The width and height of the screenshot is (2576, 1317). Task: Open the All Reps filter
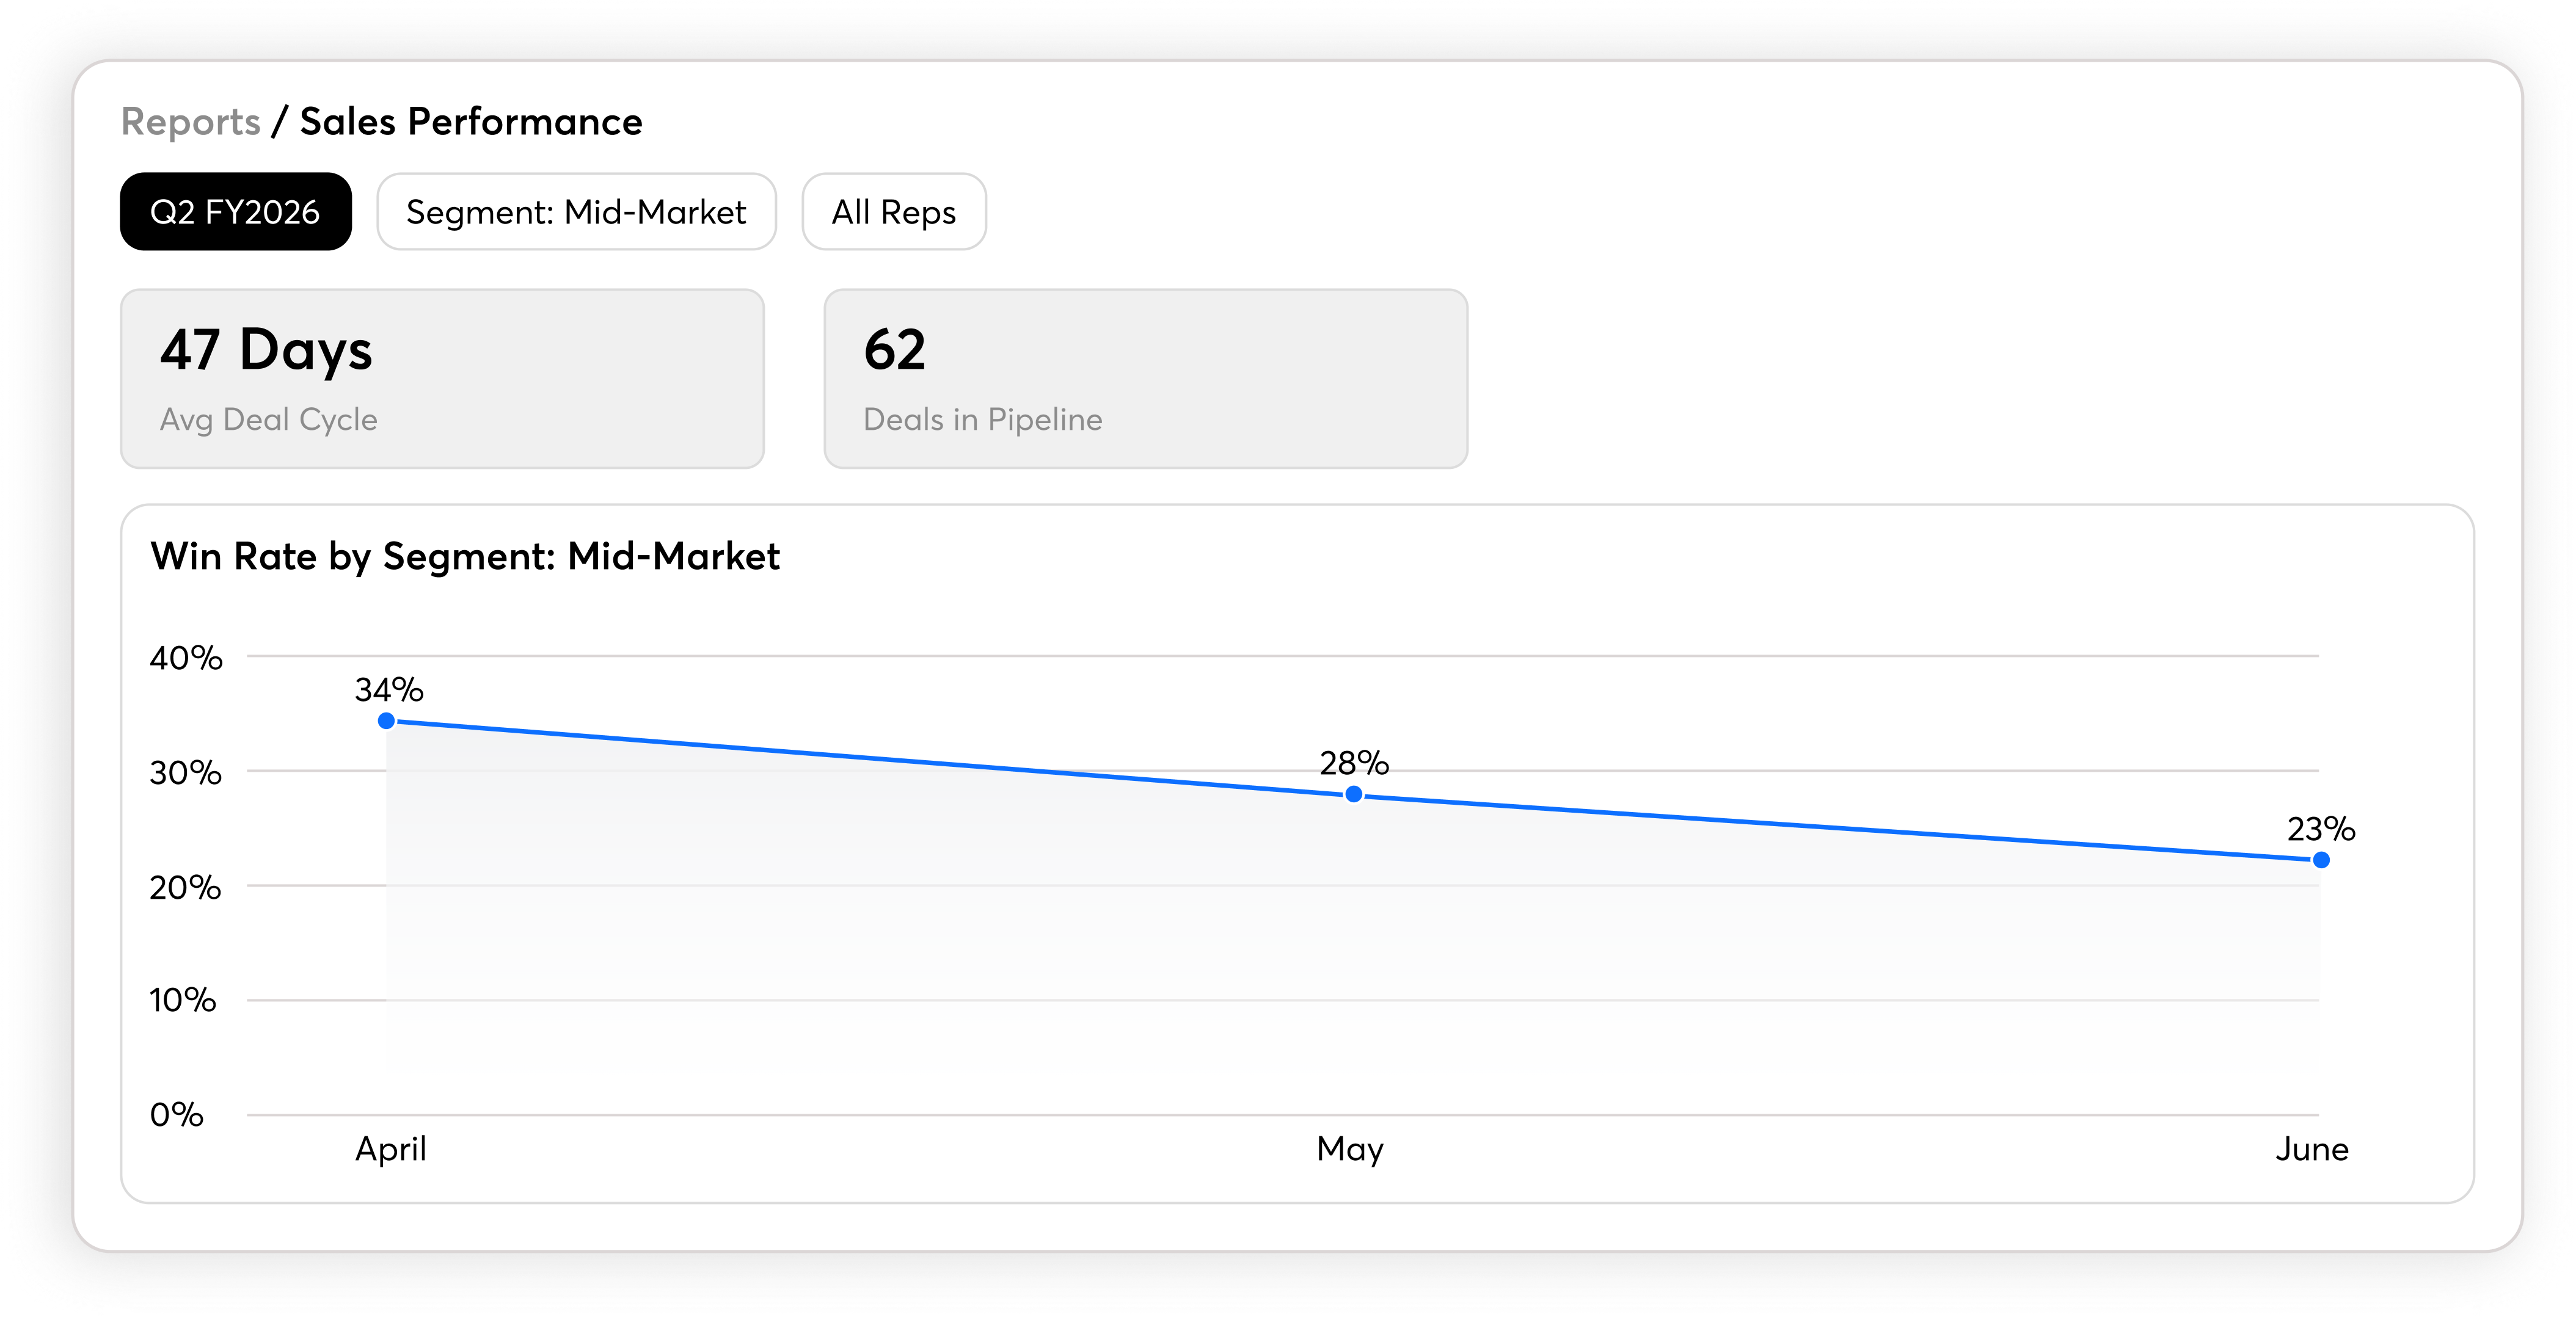(894, 212)
